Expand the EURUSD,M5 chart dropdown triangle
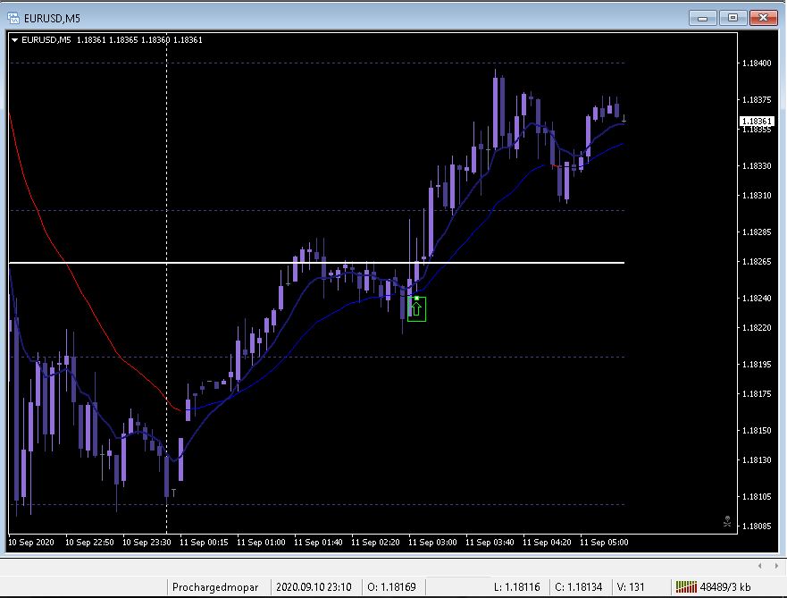 tap(14, 40)
